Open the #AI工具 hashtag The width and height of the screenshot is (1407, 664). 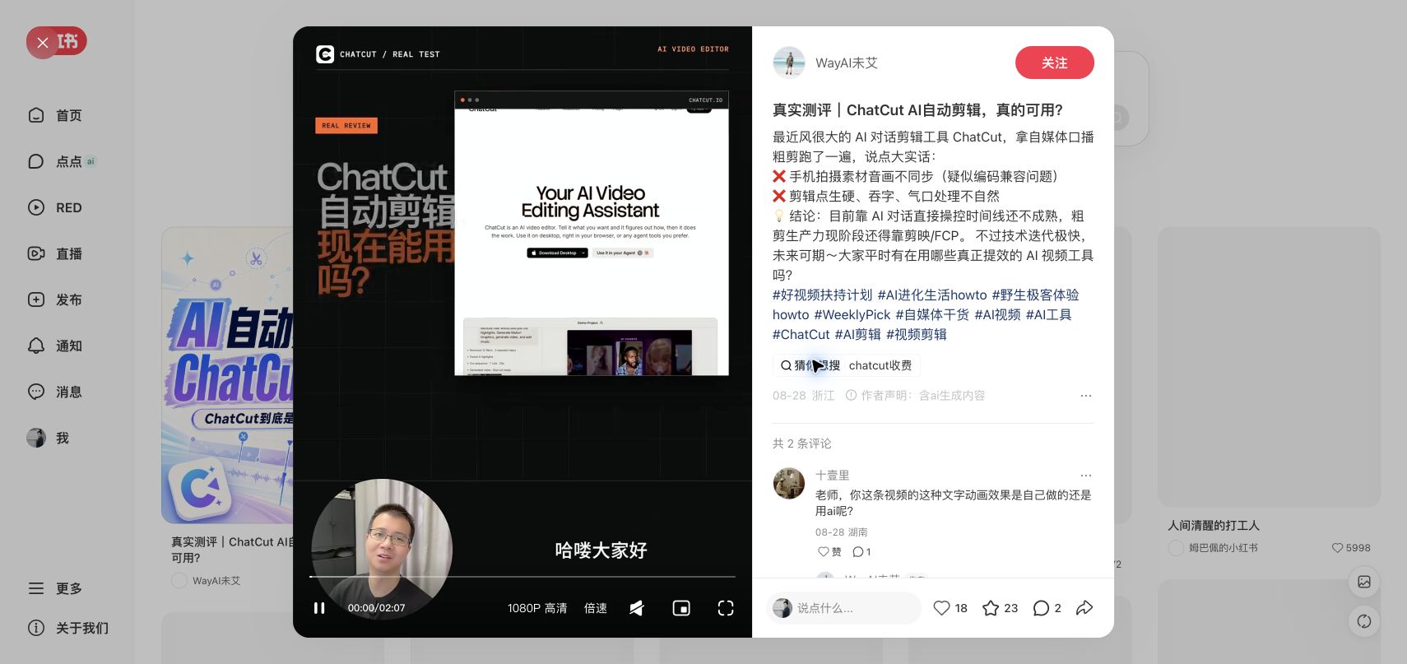click(1048, 314)
